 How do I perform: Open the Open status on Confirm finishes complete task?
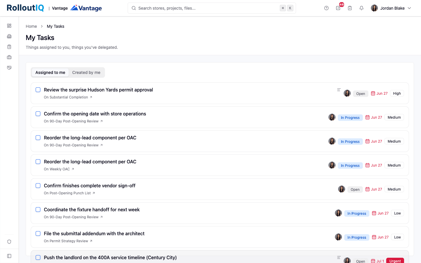355,189
